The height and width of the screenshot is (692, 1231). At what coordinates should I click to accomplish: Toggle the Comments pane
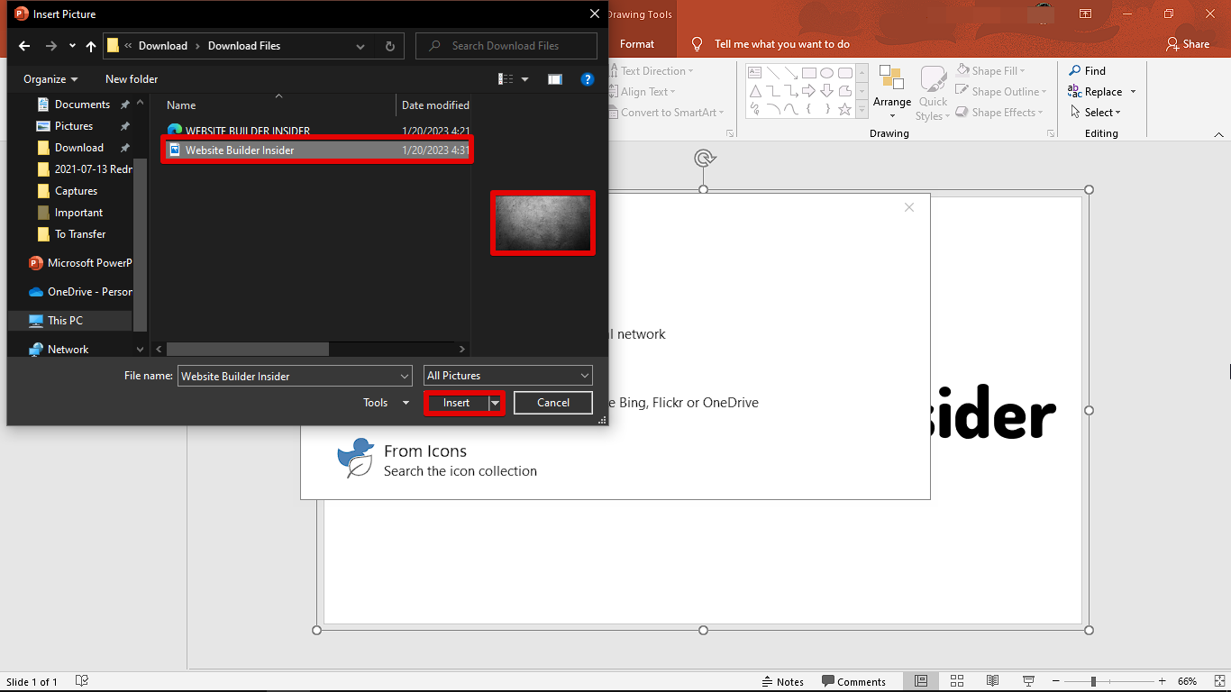point(853,681)
